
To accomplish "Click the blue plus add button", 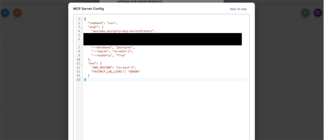I will click(x=5, y=13).
